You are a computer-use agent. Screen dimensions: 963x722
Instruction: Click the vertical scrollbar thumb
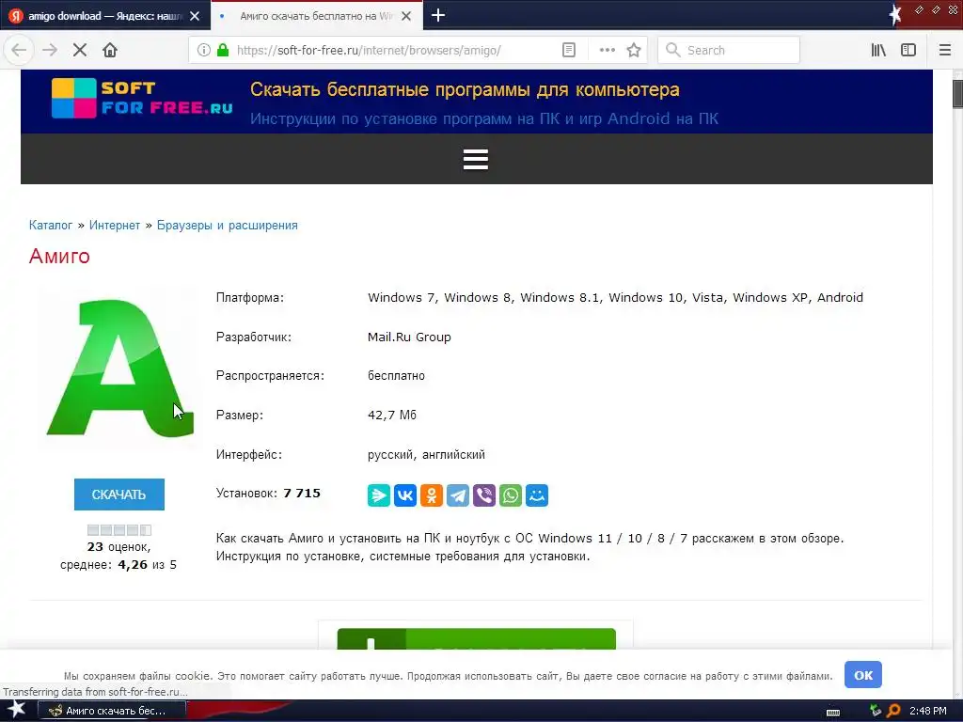(957, 94)
